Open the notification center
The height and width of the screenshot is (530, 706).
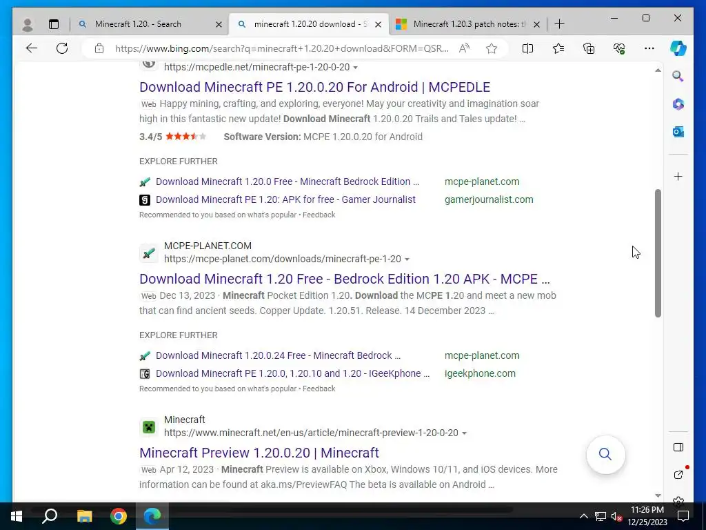point(683,516)
